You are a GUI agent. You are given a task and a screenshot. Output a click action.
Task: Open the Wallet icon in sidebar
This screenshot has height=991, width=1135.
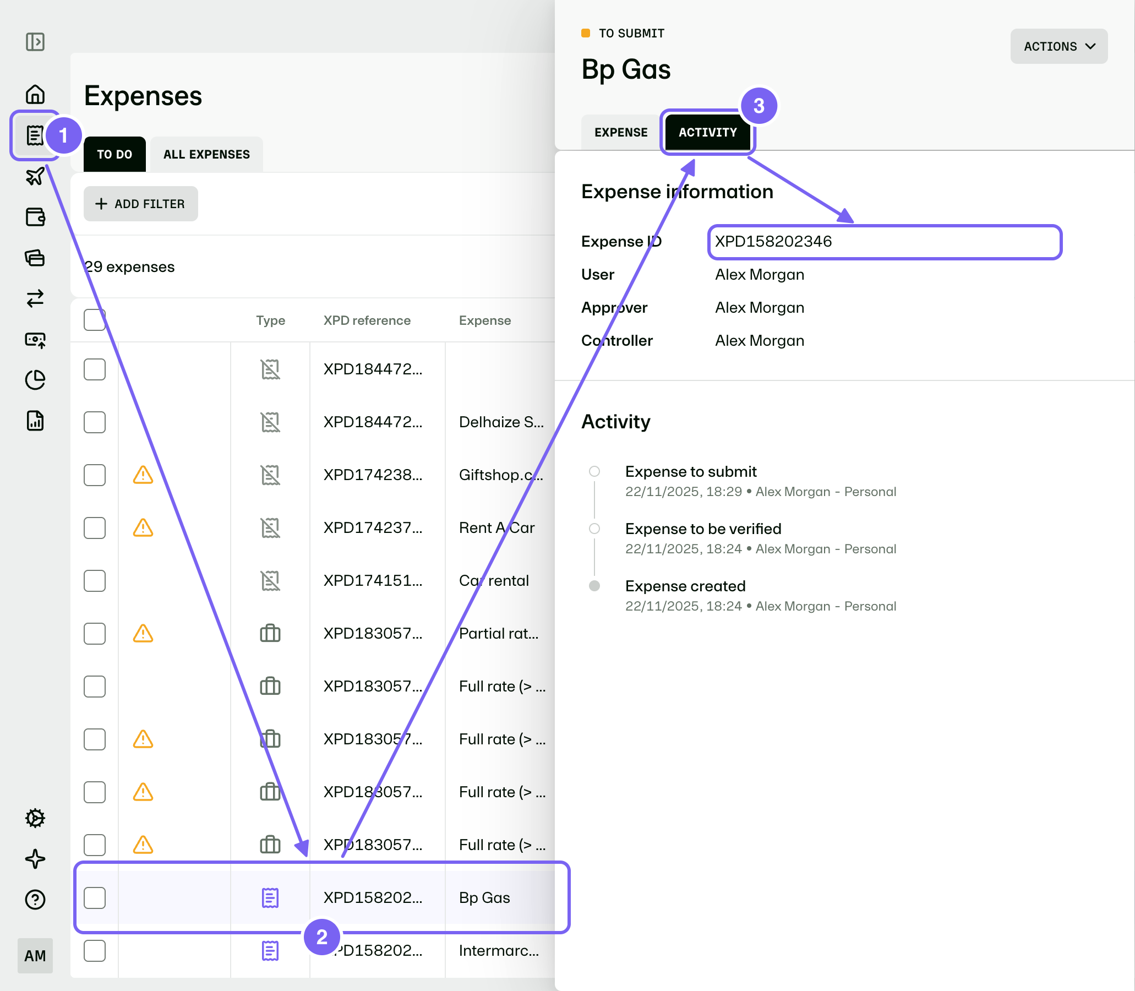[35, 217]
